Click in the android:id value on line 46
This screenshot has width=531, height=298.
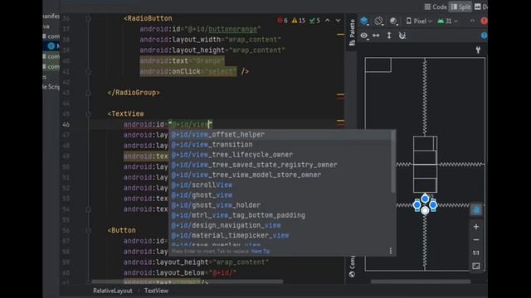click(x=191, y=124)
